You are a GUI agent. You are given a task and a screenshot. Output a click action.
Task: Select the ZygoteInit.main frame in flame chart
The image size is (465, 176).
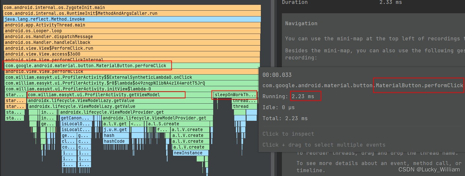(x=132, y=7)
